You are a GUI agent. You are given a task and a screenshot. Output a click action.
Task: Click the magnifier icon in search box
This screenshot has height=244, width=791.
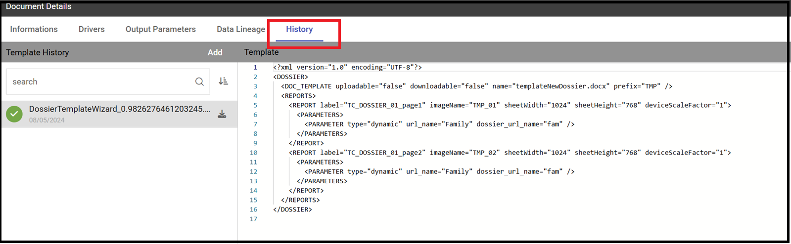[x=199, y=82]
